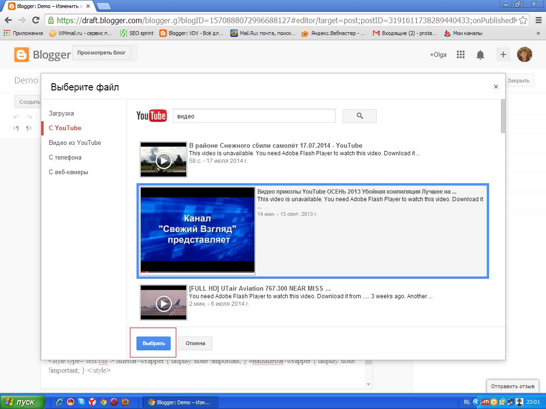Launch Internet Explorer from quick launch

(x=60, y=402)
